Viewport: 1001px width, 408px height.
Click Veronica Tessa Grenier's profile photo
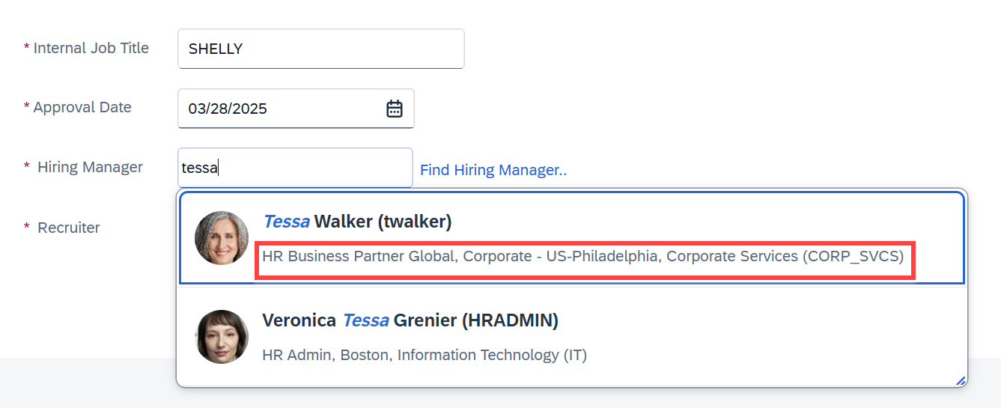(x=222, y=337)
